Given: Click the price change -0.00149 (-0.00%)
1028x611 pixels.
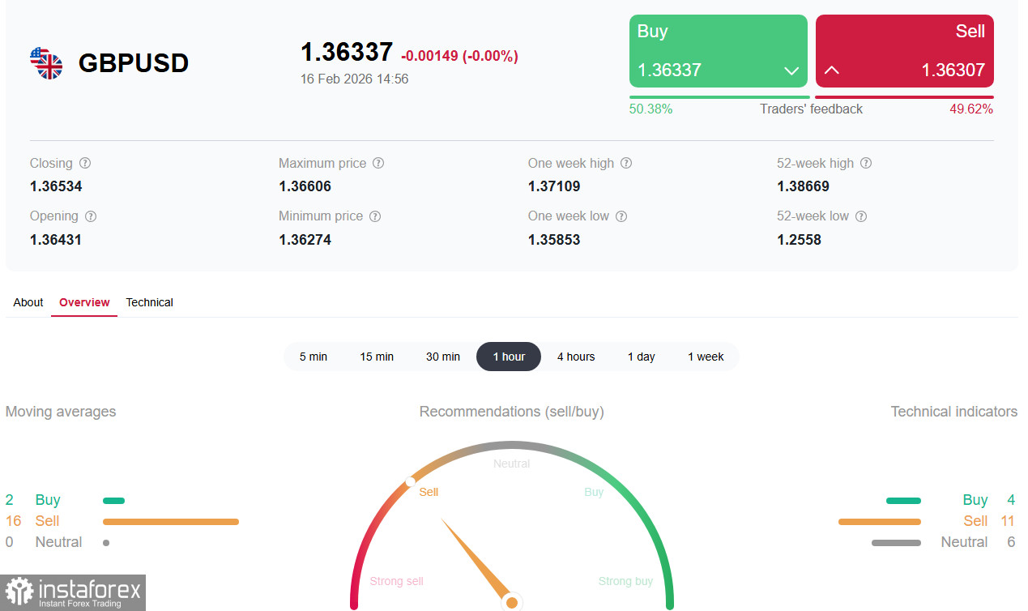Looking at the screenshot, I should [459, 56].
